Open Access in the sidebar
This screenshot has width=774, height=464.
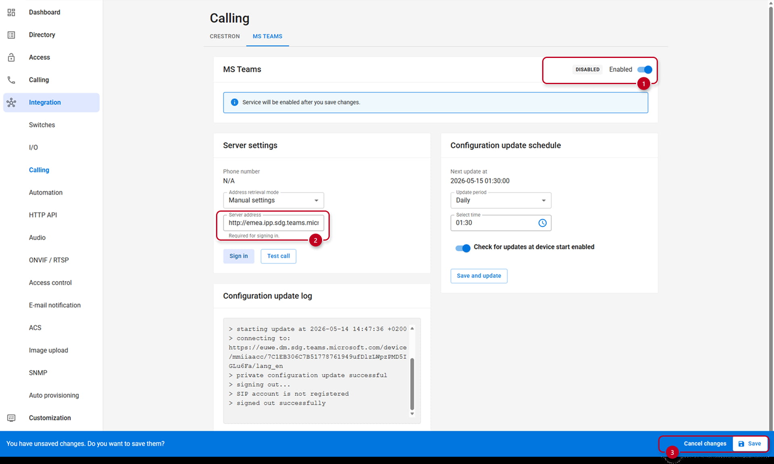coord(51,58)
